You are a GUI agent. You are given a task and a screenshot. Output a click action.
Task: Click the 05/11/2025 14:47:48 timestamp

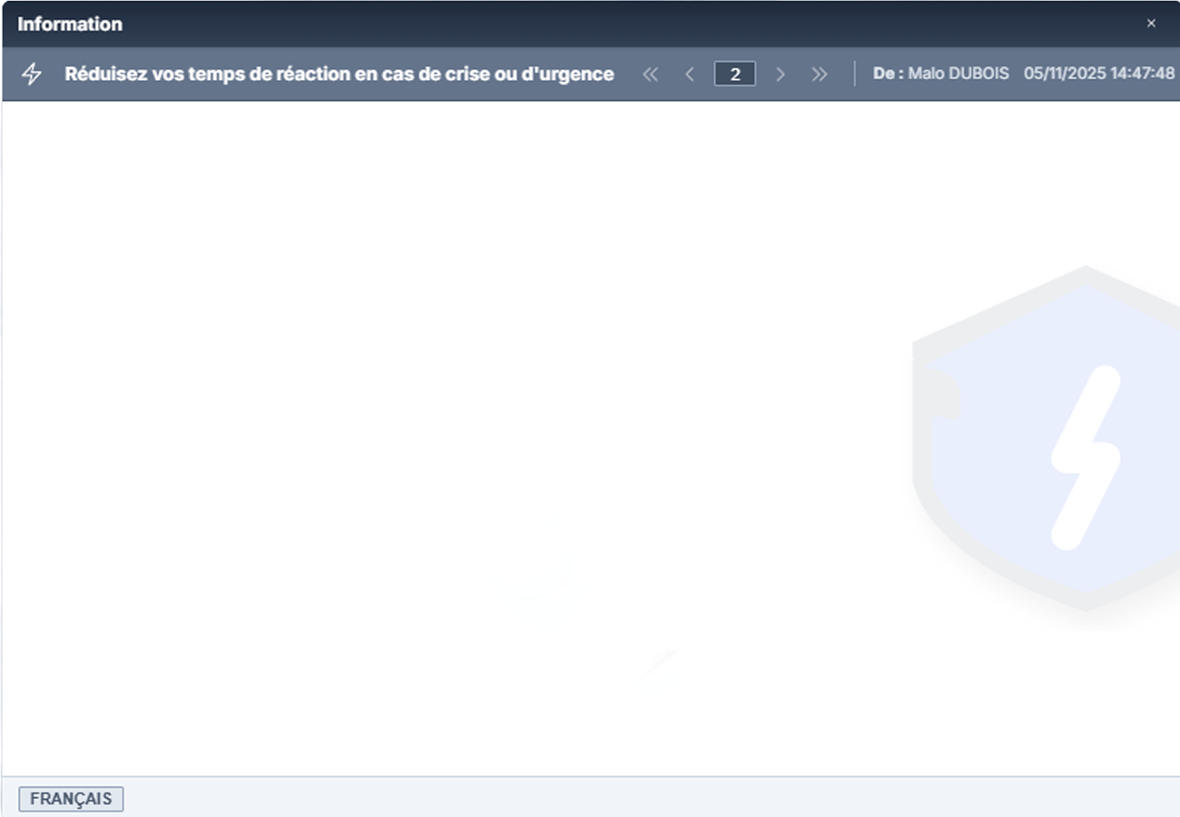click(x=1098, y=74)
